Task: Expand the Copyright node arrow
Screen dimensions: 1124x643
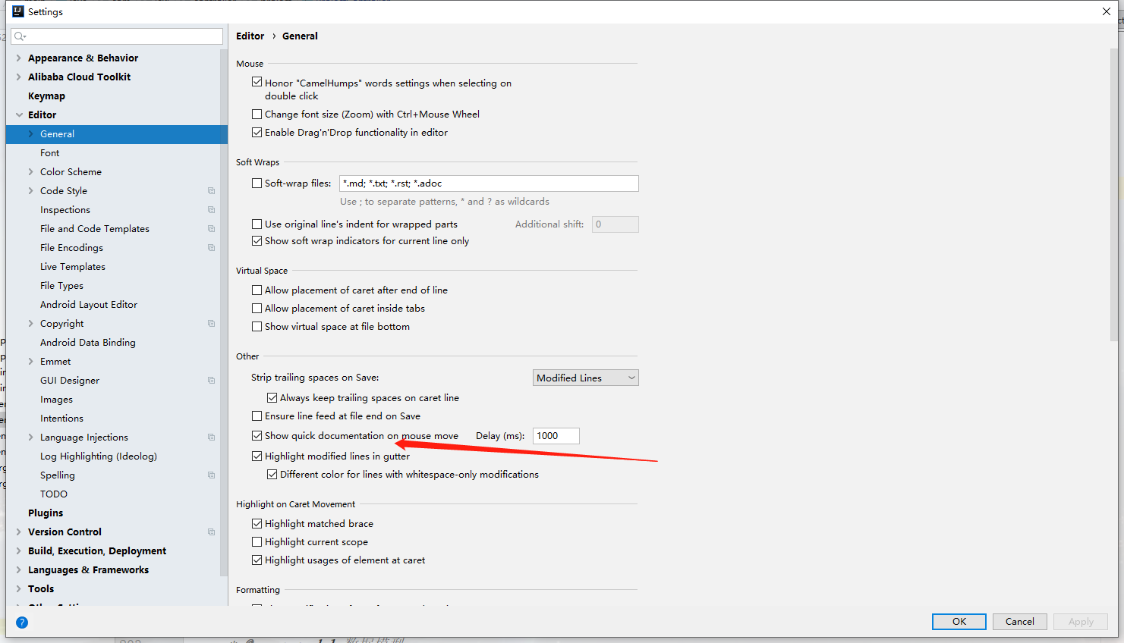Action: [31, 324]
